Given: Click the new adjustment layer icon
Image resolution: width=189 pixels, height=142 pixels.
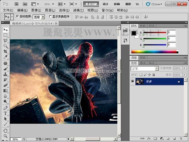Looking at the screenshot, I should pos(162,138).
